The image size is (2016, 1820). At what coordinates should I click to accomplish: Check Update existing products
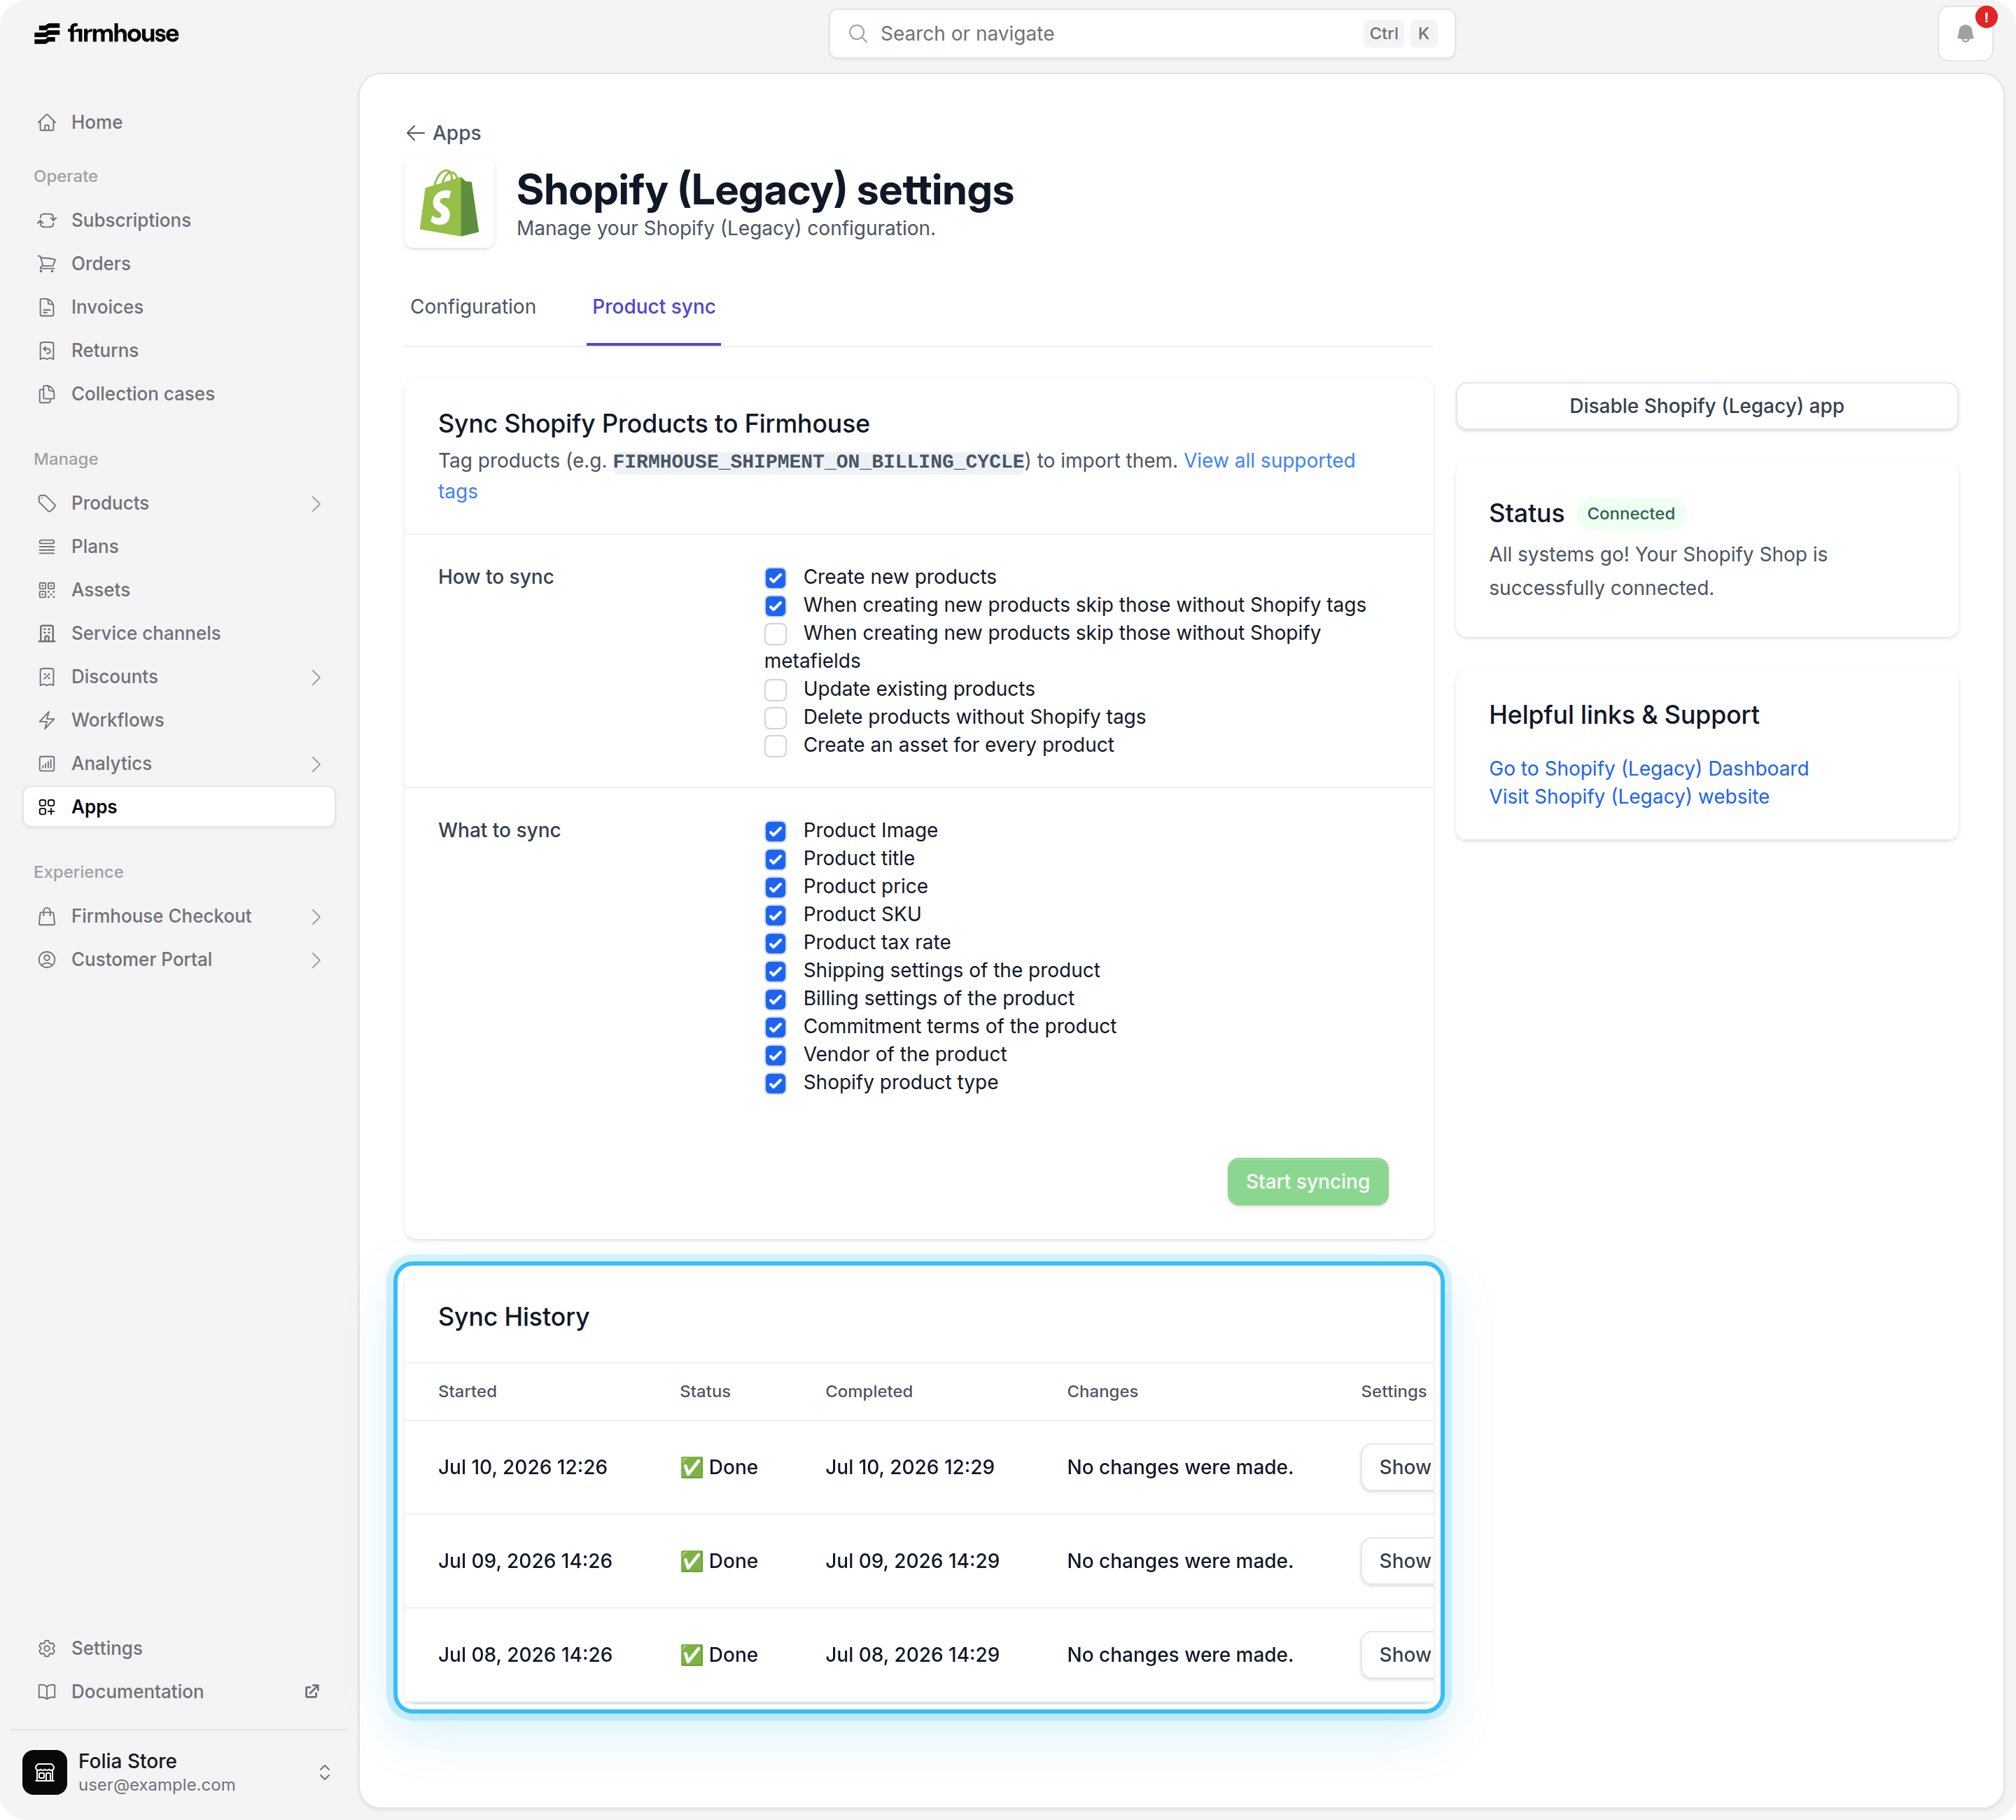[775, 690]
